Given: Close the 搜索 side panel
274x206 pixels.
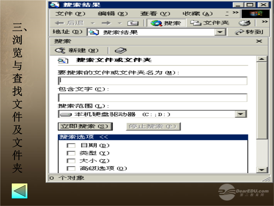Looking at the screenshot, I should coord(259,41).
